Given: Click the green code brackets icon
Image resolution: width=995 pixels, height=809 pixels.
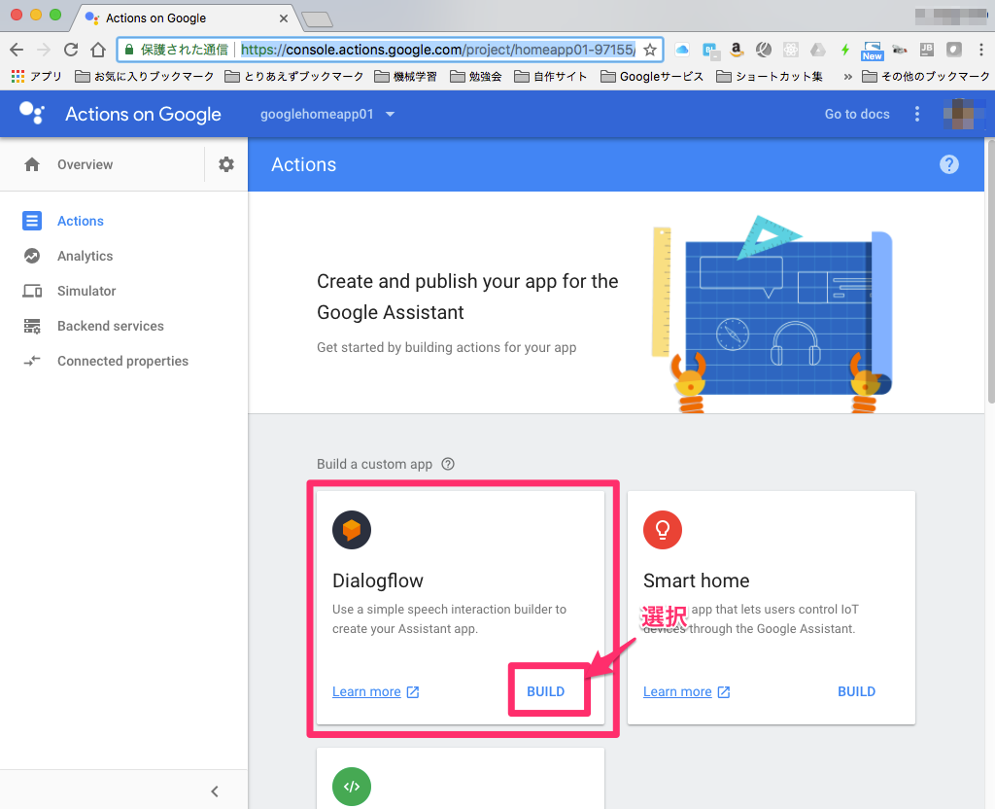Looking at the screenshot, I should [x=352, y=786].
